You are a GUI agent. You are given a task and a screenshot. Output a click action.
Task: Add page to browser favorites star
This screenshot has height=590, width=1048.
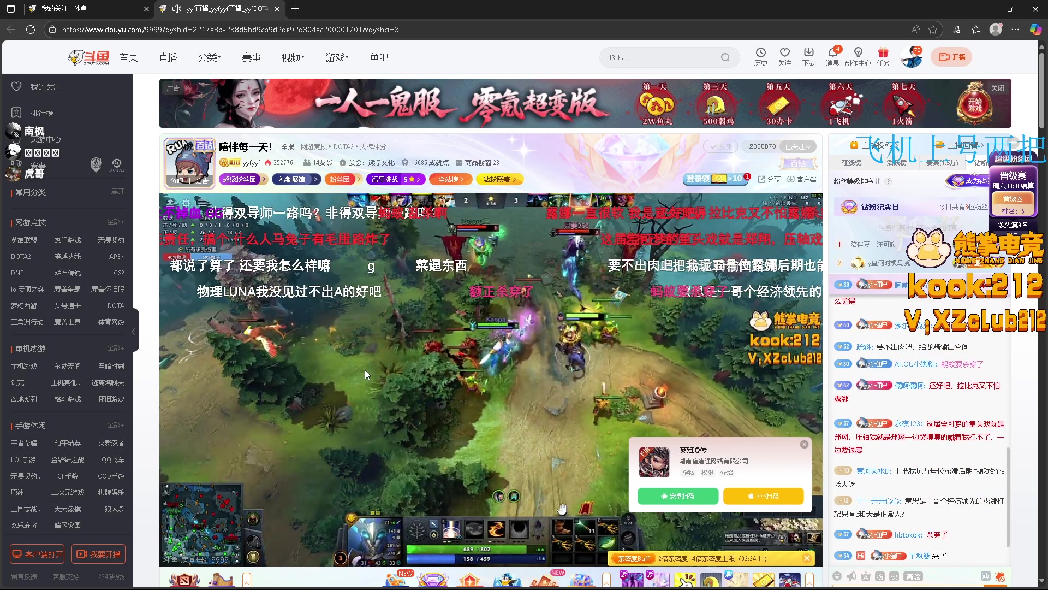click(x=933, y=29)
